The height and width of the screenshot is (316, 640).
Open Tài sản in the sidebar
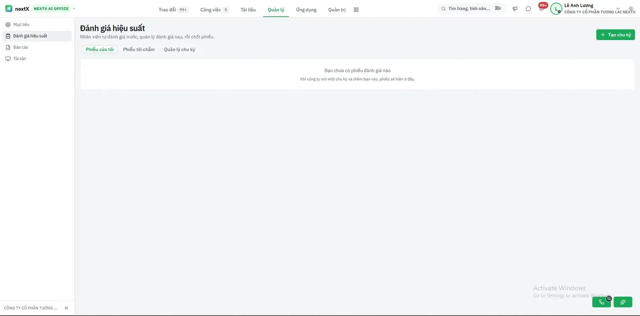(37, 59)
